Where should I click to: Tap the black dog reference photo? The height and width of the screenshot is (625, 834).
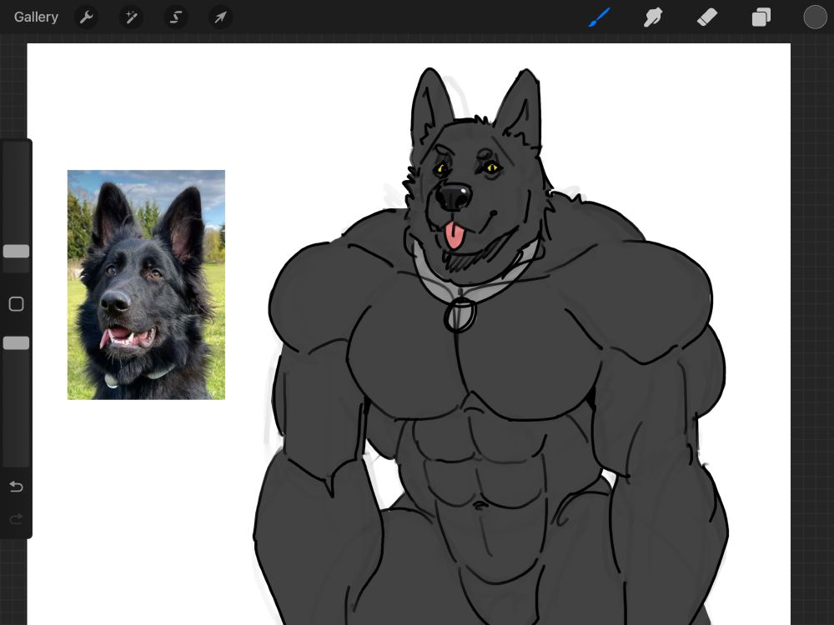[146, 285]
